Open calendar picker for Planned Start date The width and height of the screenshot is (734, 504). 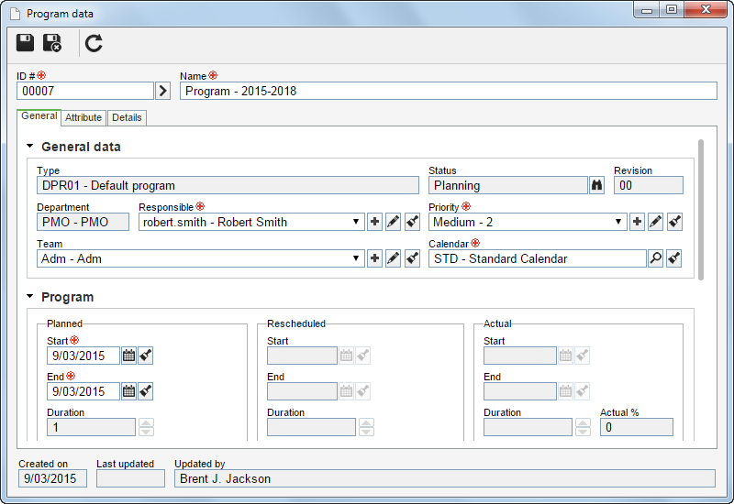(x=128, y=356)
